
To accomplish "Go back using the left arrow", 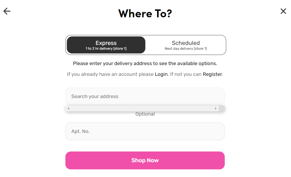I will [x=7, y=11].
